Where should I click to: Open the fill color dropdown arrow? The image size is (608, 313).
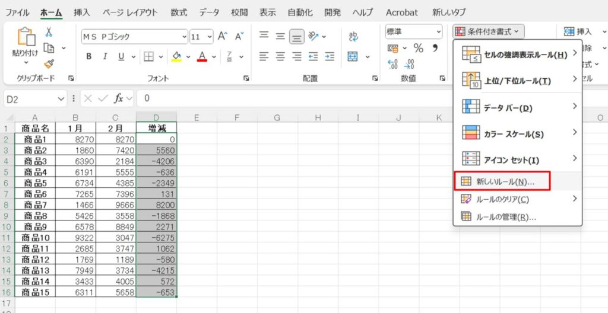188,57
